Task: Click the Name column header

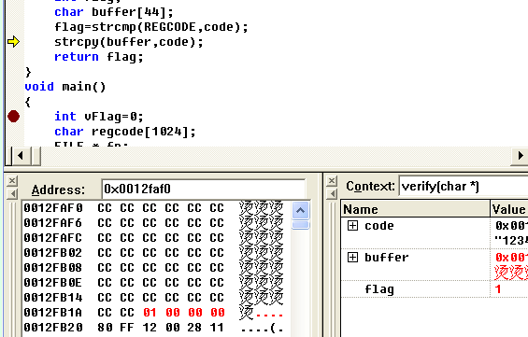Action: coord(415,209)
